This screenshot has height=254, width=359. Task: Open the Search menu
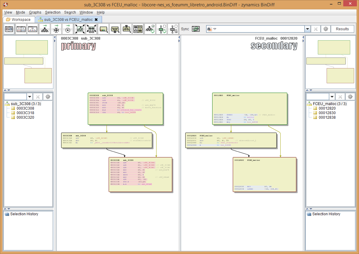pyautogui.click(x=70, y=12)
